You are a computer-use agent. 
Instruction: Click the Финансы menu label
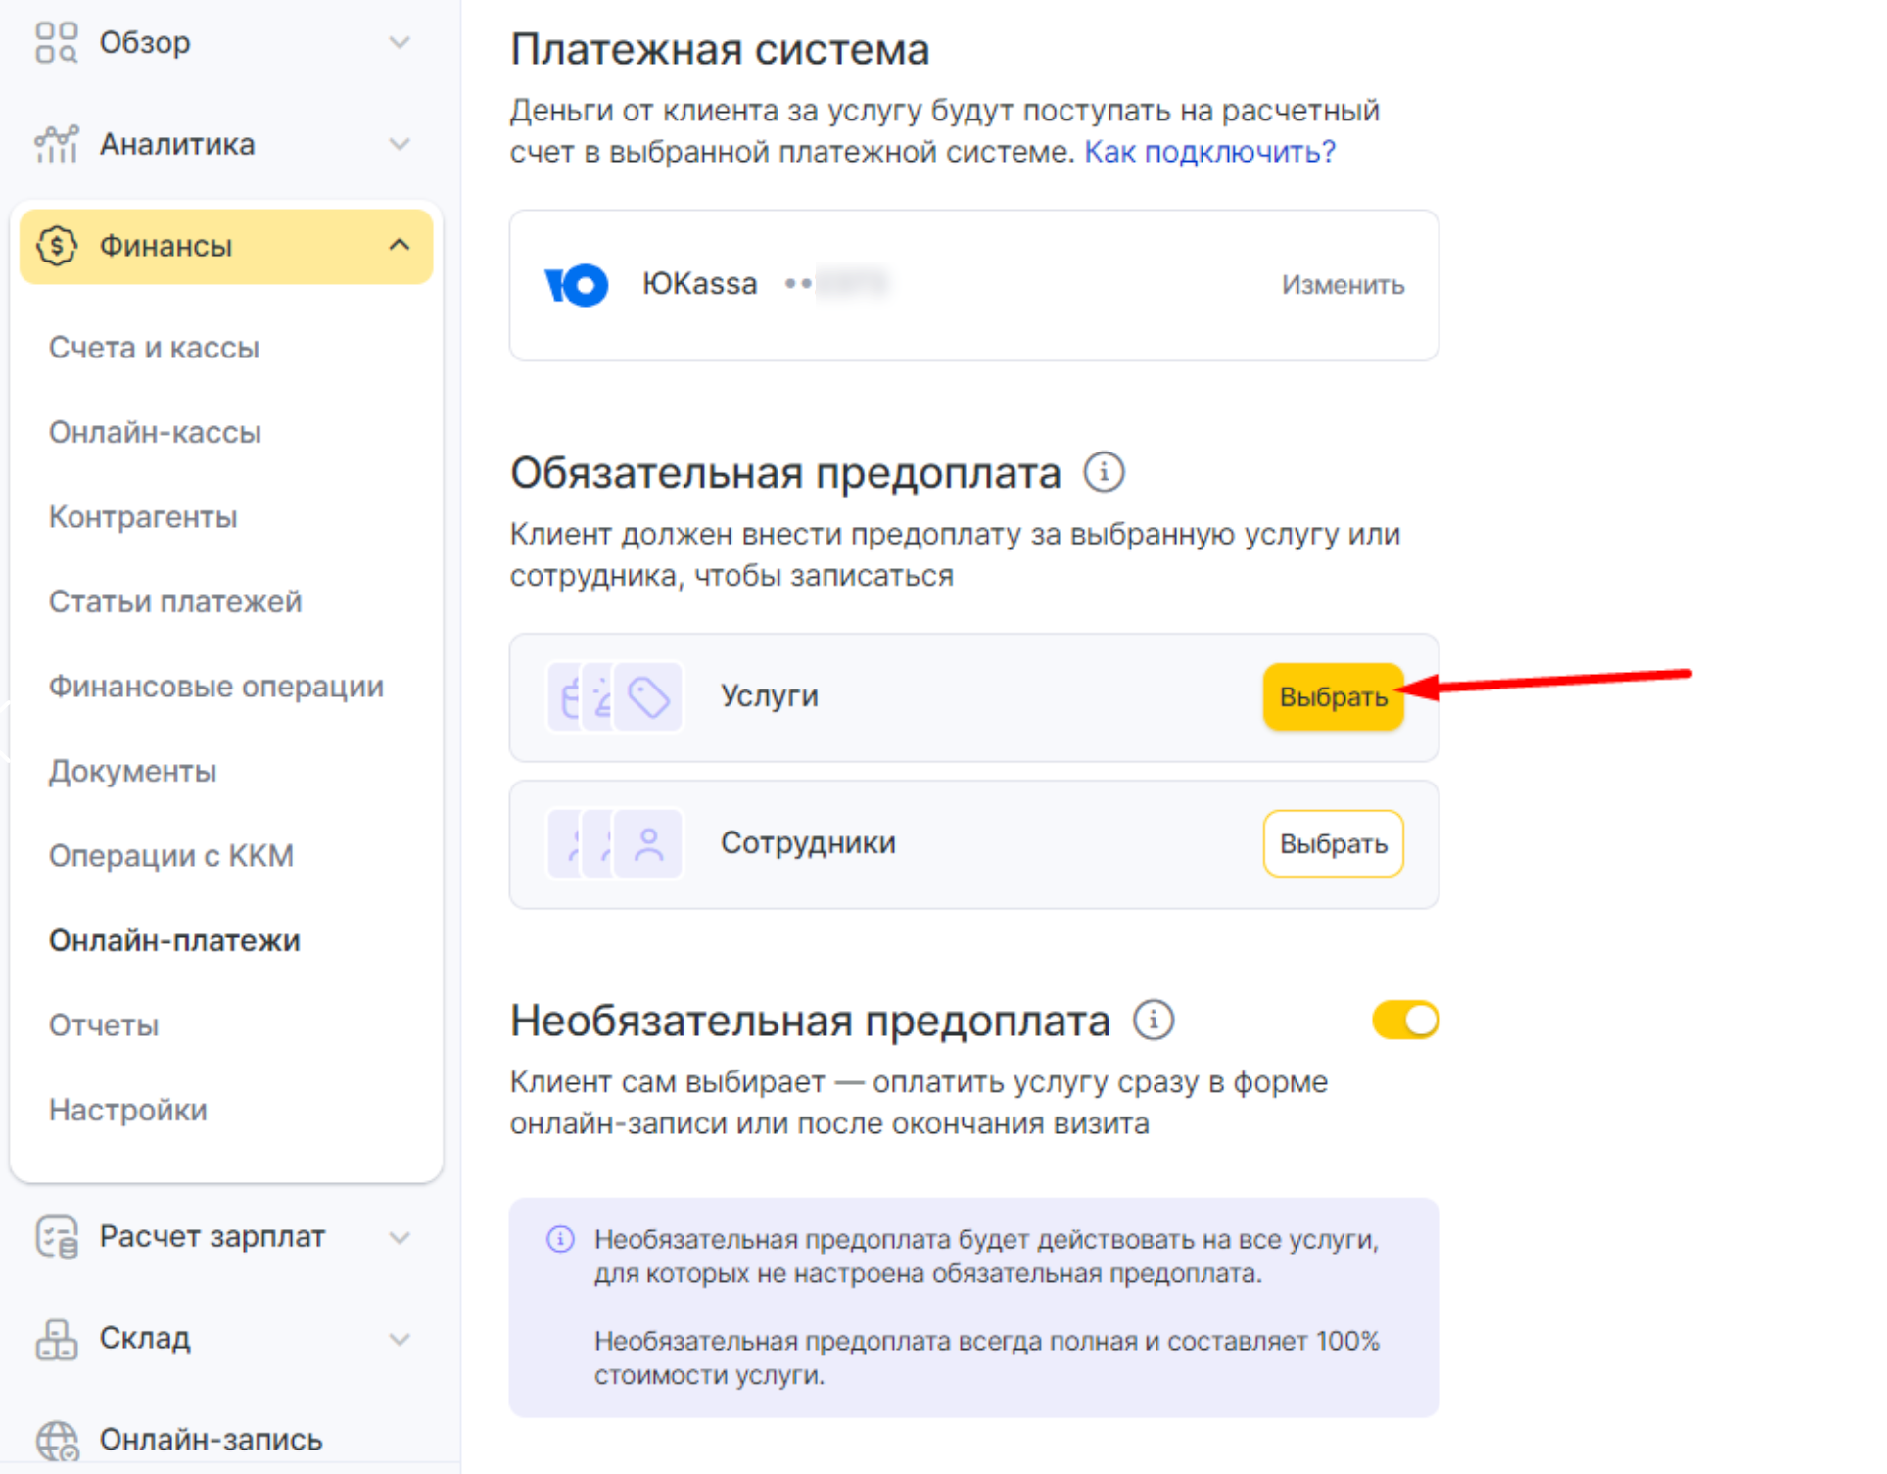click(165, 246)
